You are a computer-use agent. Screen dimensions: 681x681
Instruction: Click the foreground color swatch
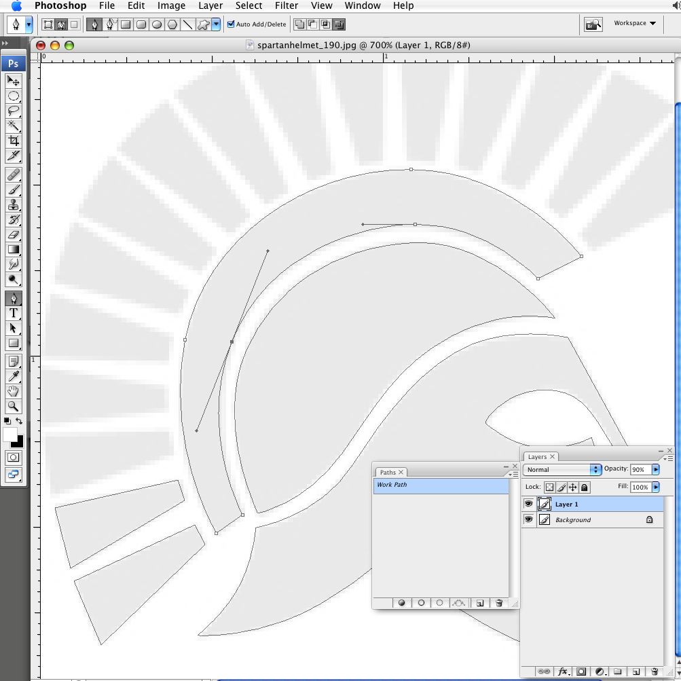coord(10,434)
